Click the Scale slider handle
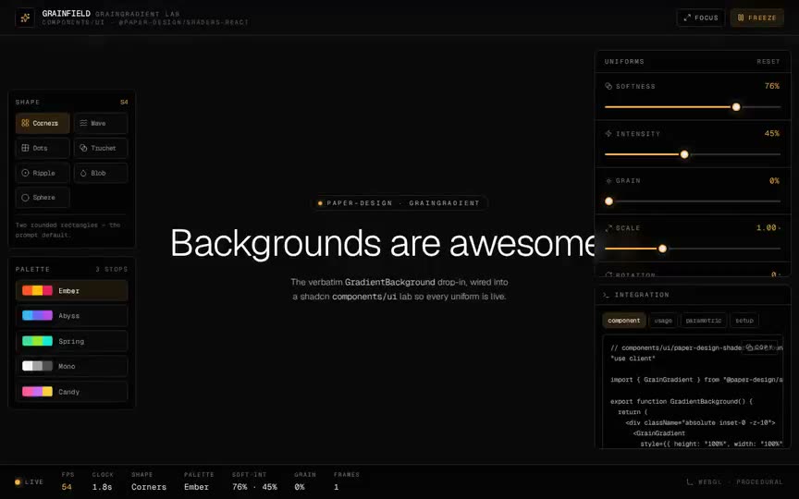Image resolution: width=799 pixels, height=499 pixels. pos(662,249)
